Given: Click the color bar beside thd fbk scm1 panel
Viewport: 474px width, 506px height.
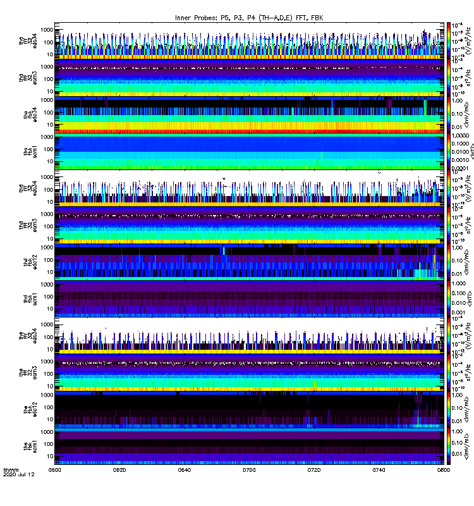Looking at the screenshot, I should (x=448, y=299).
